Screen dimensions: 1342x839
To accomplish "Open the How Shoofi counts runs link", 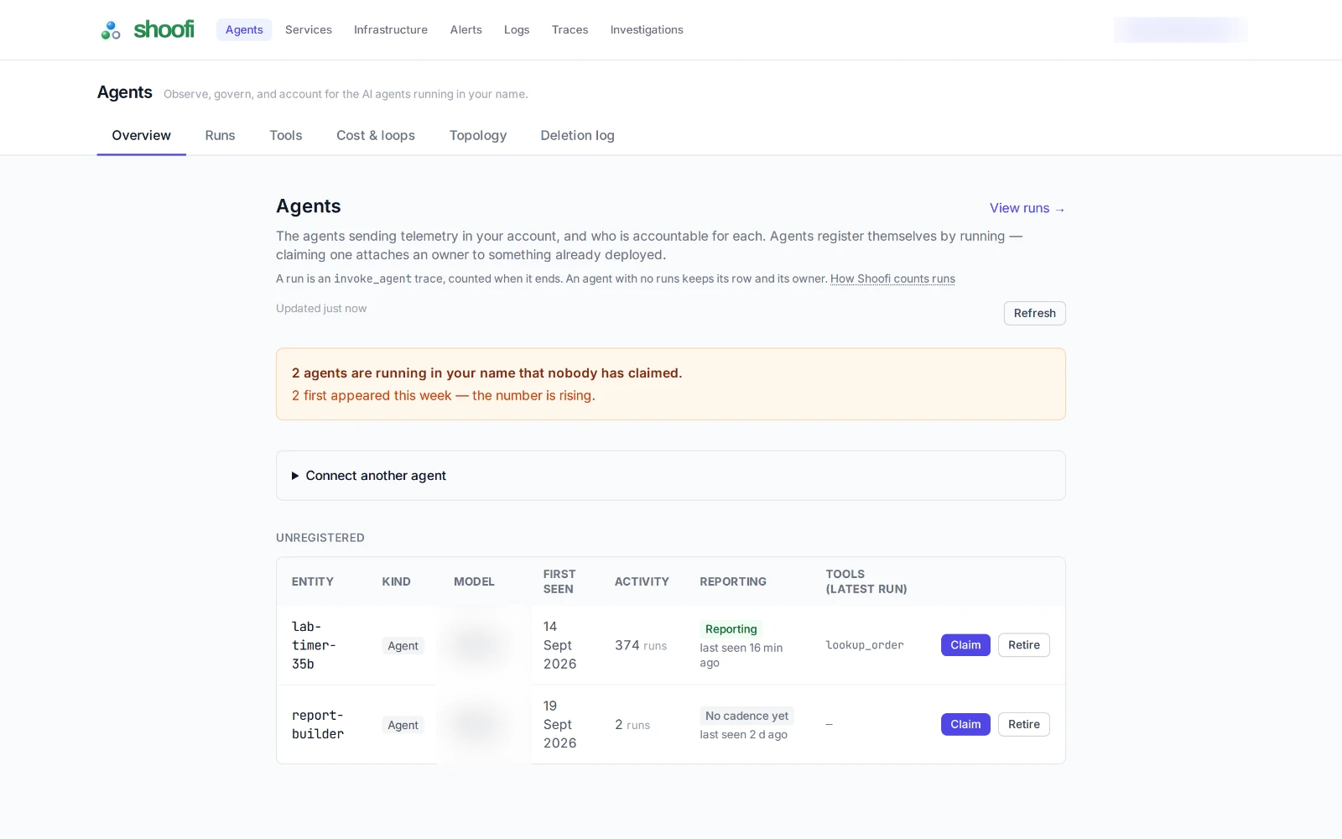I will pyautogui.click(x=892, y=279).
